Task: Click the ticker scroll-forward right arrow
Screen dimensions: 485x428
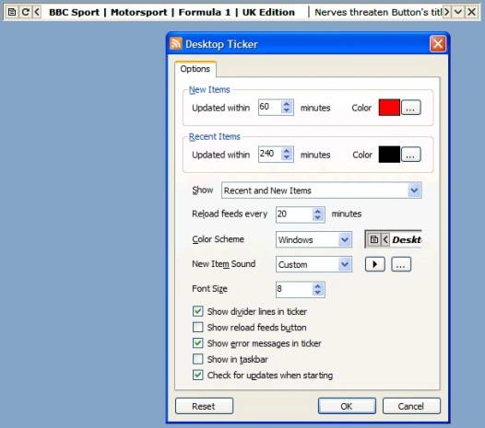Action: [446, 12]
